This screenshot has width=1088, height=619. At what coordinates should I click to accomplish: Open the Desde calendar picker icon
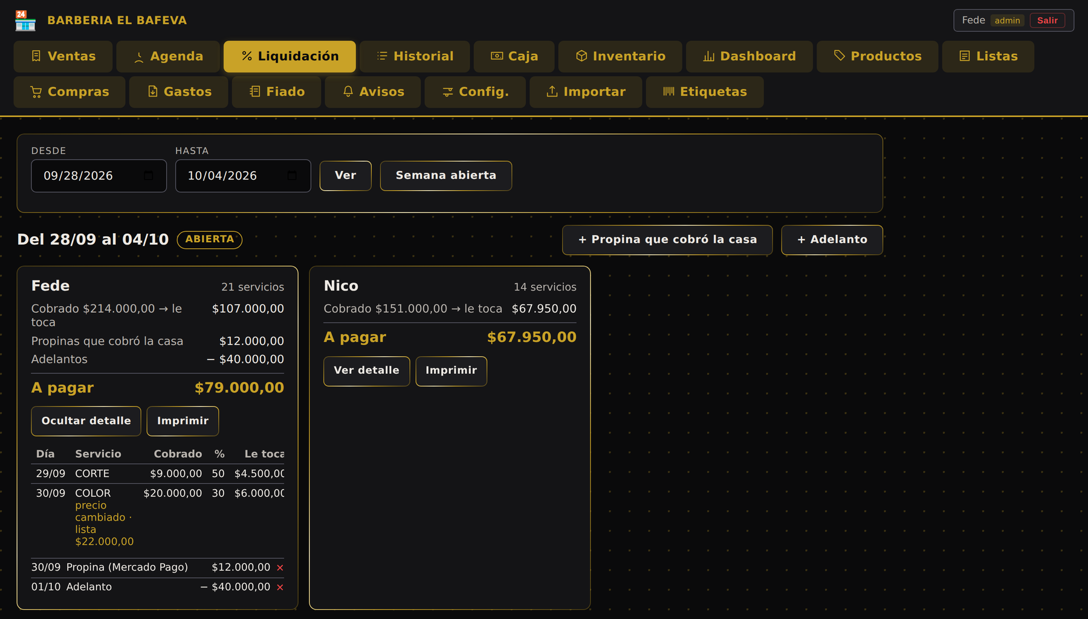pos(148,176)
